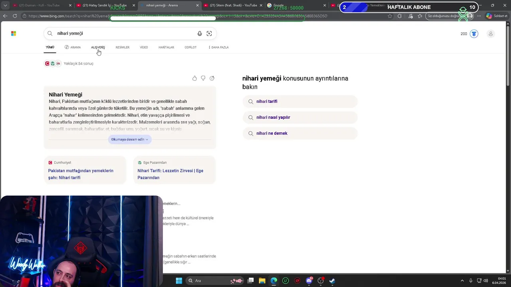The image size is (511, 287).
Task: Open the Bing Rewards medal icon
Action: tap(474, 34)
